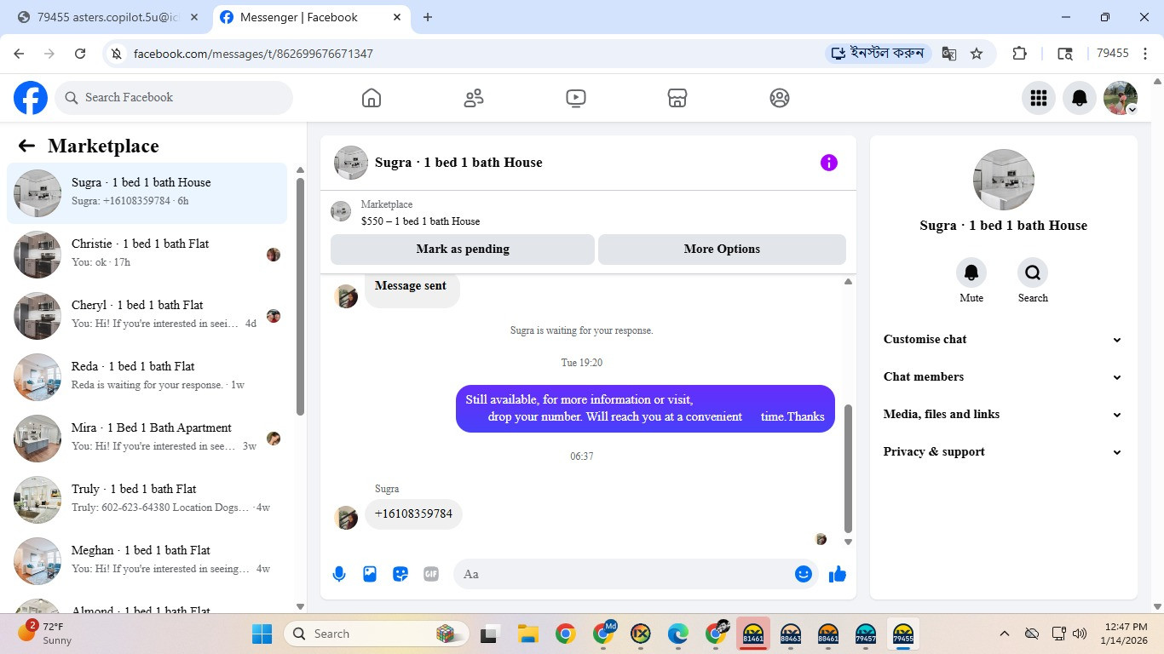
Task: Reload the page in browser toolbar
Action: pos(80,54)
